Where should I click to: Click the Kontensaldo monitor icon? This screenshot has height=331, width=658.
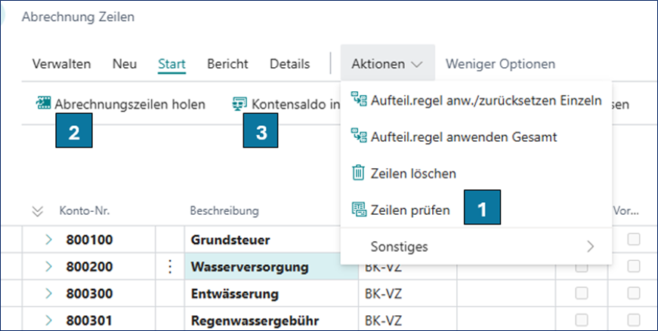point(239,104)
